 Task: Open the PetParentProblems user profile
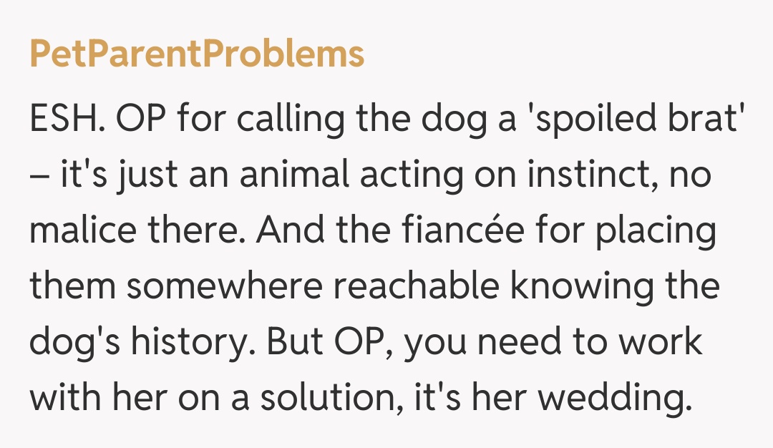197,54
